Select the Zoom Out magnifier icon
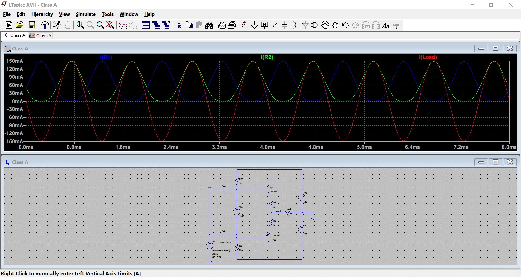 coord(100,25)
